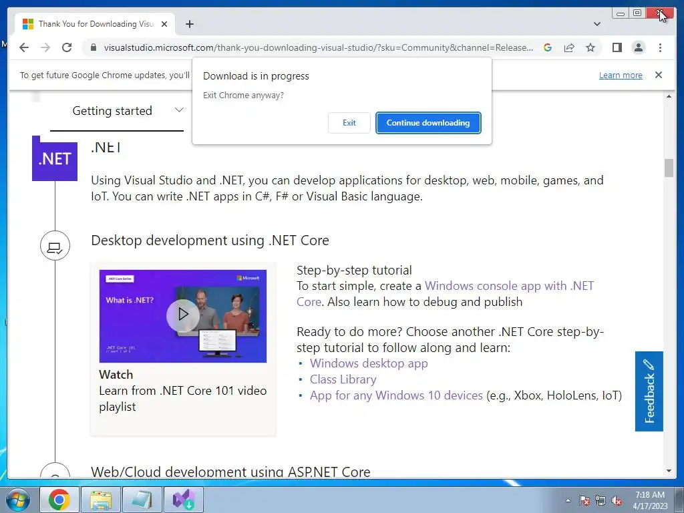The height and width of the screenshot is (513, 684).
Task: Open the Class Library link
Action: pos(343,379)
